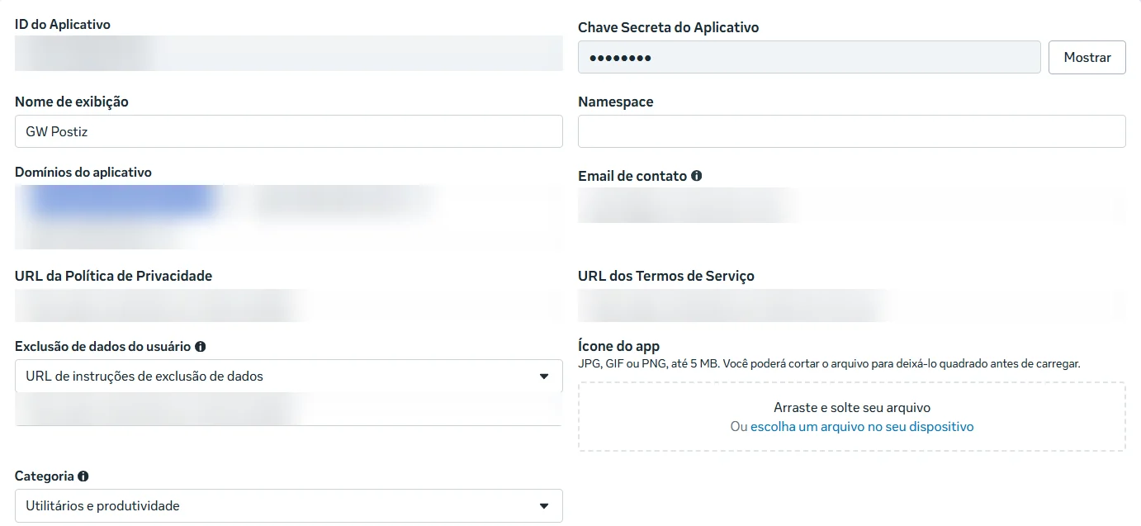The height and width of the screenshot is (526, 1141).
Task: Click the Mostrar button for app secret
Action: (1087, 58)
